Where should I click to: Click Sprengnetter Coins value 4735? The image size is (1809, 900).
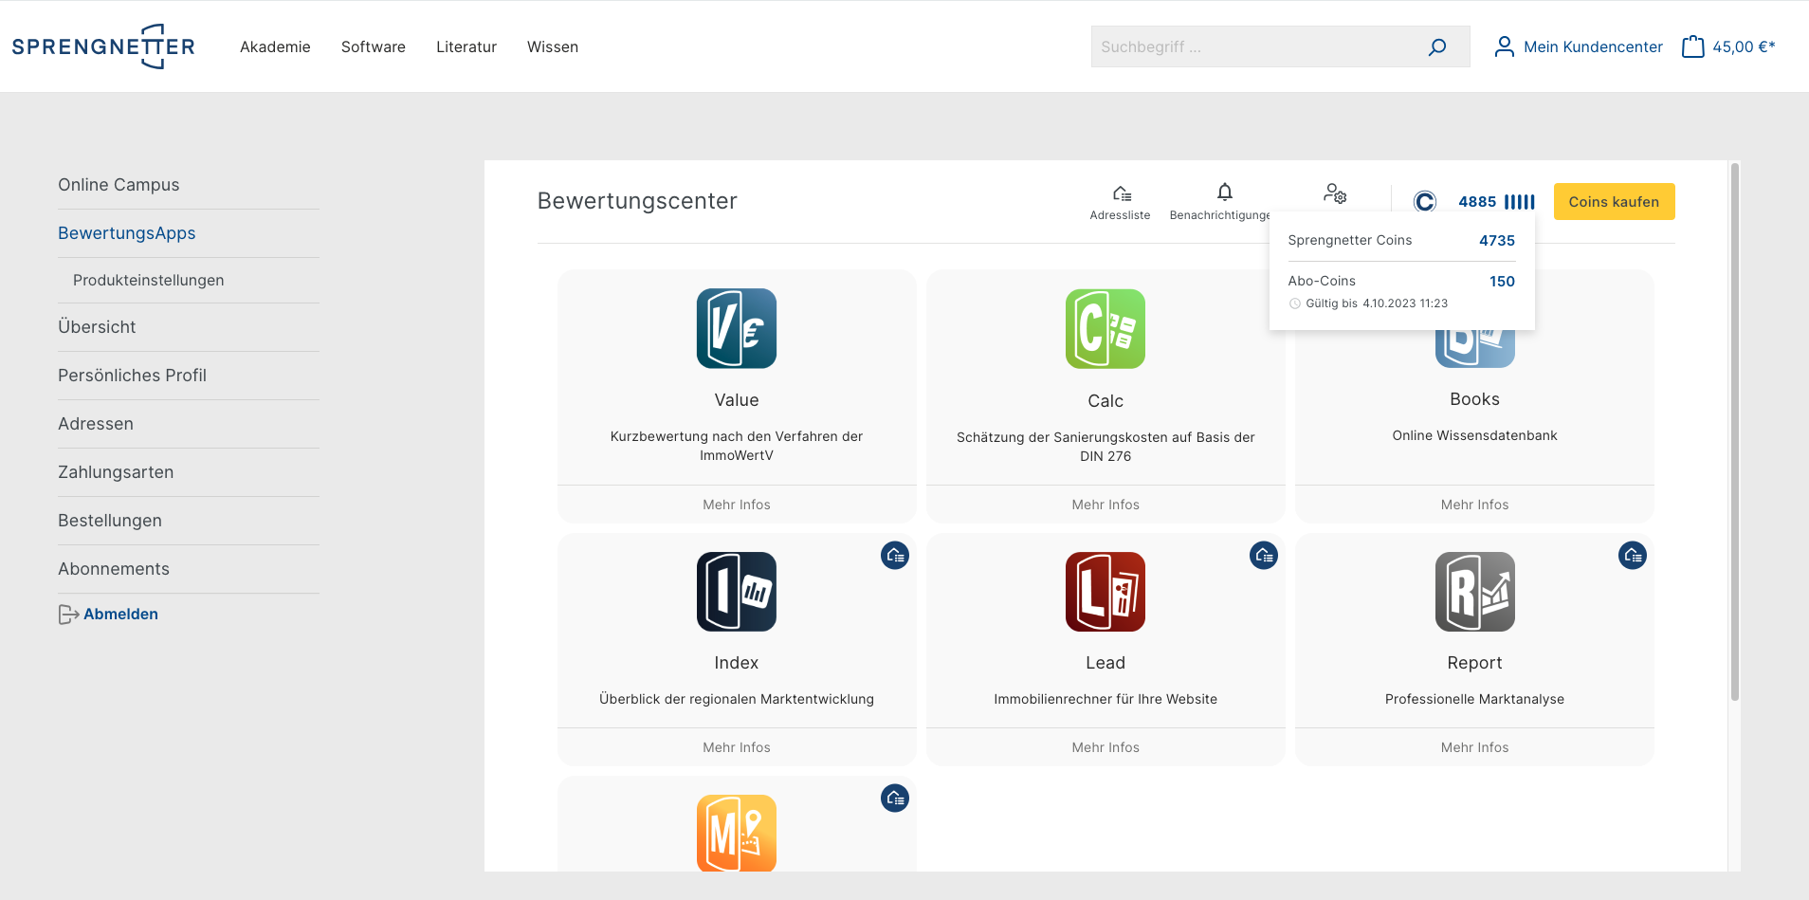pyautogui.click(x=1497, y=241)
